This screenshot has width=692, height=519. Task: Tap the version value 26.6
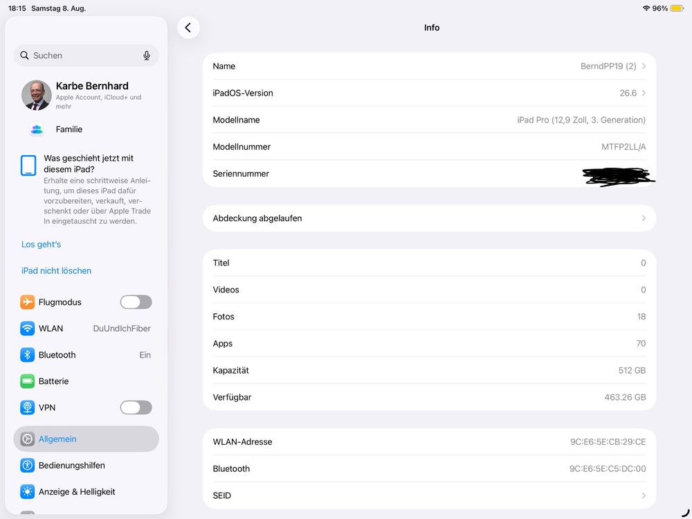(x=628, y=93)
